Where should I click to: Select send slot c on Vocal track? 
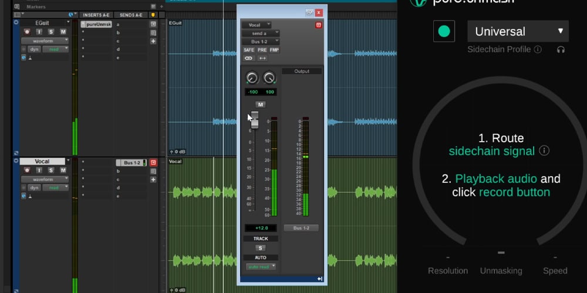[x=131, y=179]
